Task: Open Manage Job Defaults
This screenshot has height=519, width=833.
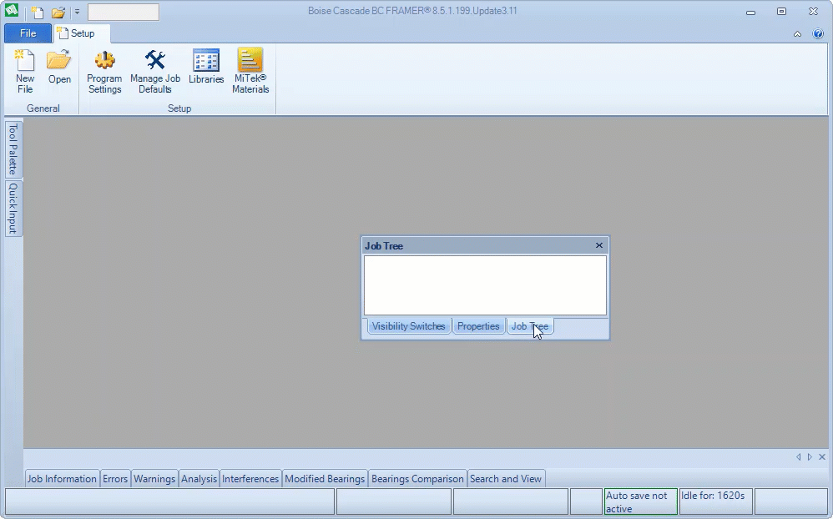Action: [155, 73]
